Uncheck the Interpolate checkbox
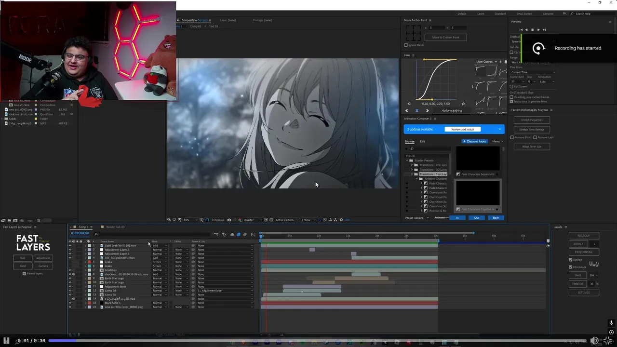This screenshot has height=347, width=617. (x=571, y=267)
